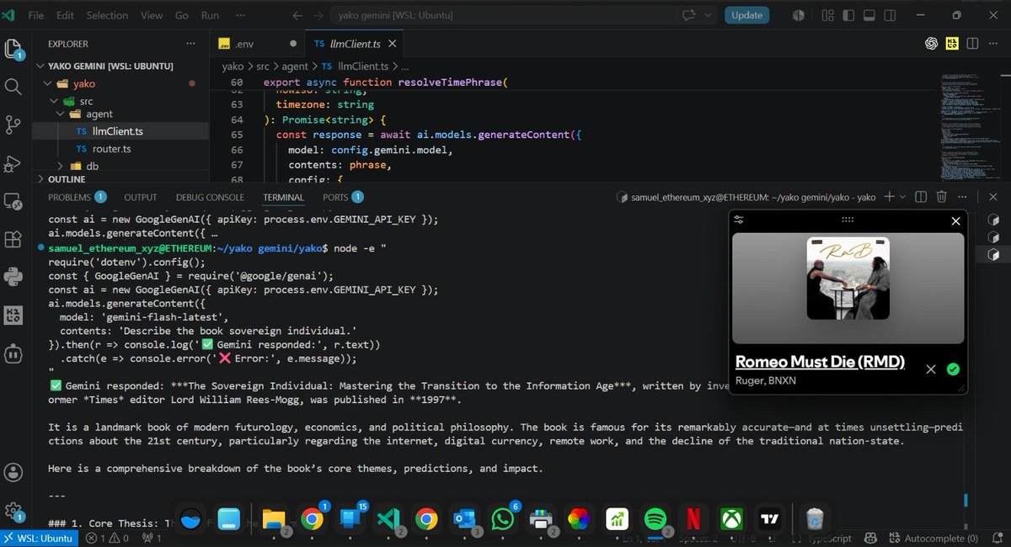Open Romeo Must Die (RMD) song link

coord(820,362)
